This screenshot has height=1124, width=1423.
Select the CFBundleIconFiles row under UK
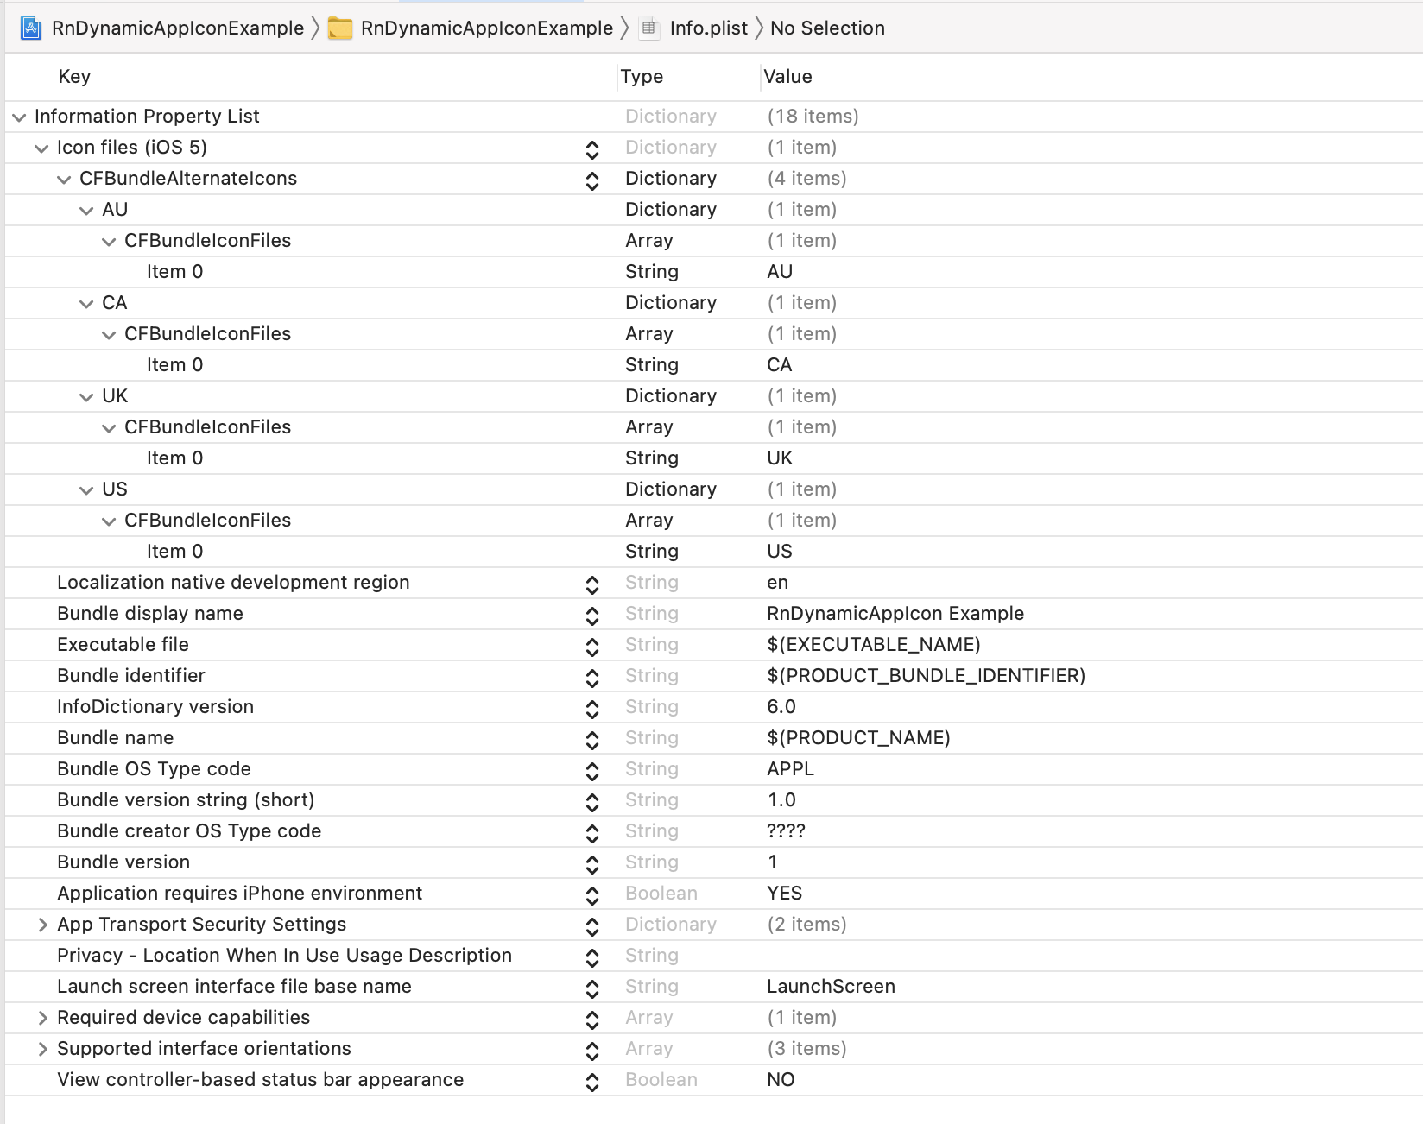click(713, 427)
